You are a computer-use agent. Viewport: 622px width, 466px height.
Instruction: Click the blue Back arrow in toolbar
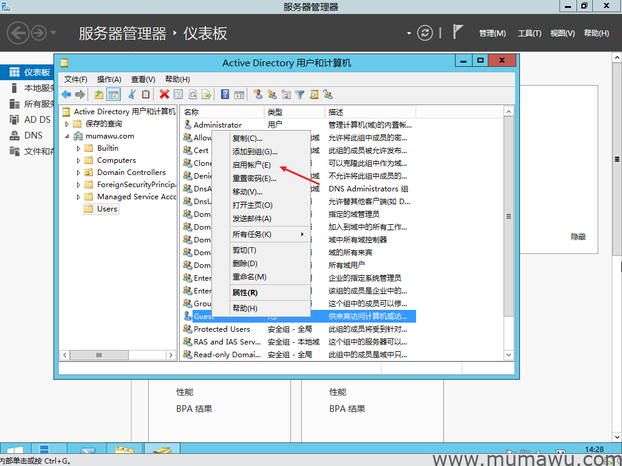(x=66, y=94)
